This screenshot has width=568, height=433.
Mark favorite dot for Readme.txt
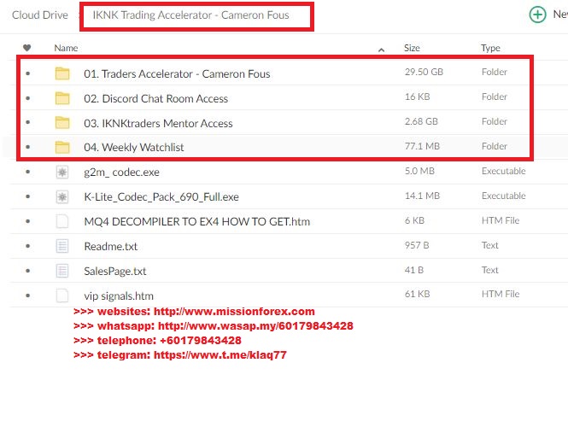coord(28,246)
